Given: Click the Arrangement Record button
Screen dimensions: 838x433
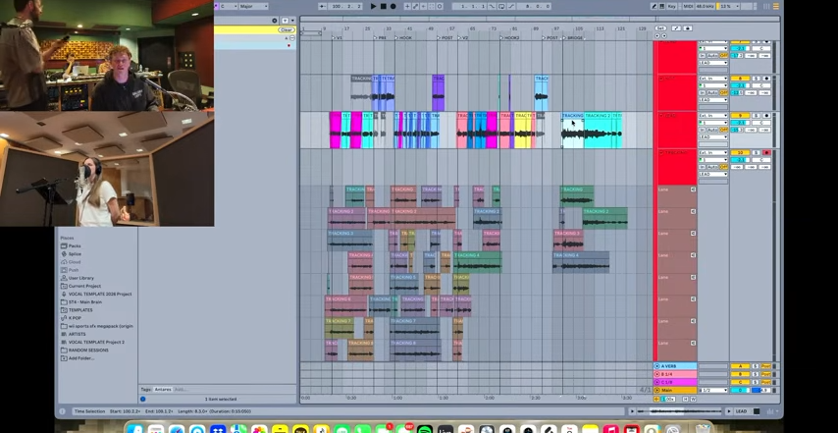Looking at the screenshot, I should coord(393,7).
